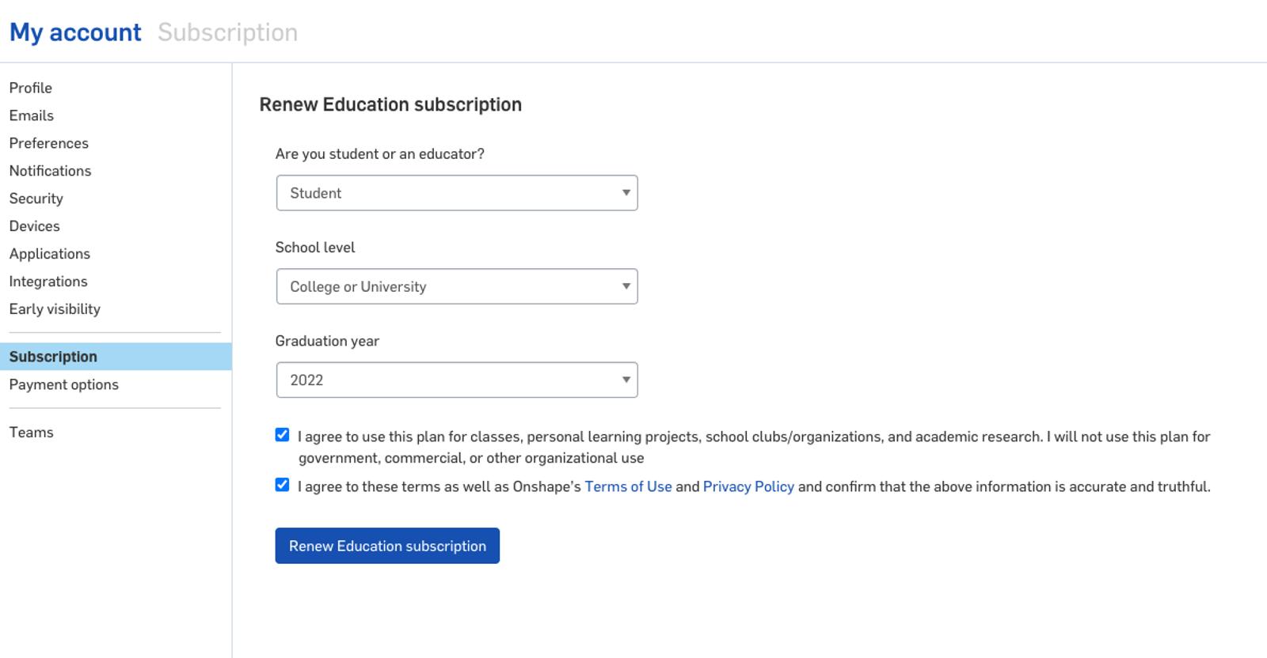Navigate to the Security section
This screenshot has height=658, width=1267.
click(36, 199)
